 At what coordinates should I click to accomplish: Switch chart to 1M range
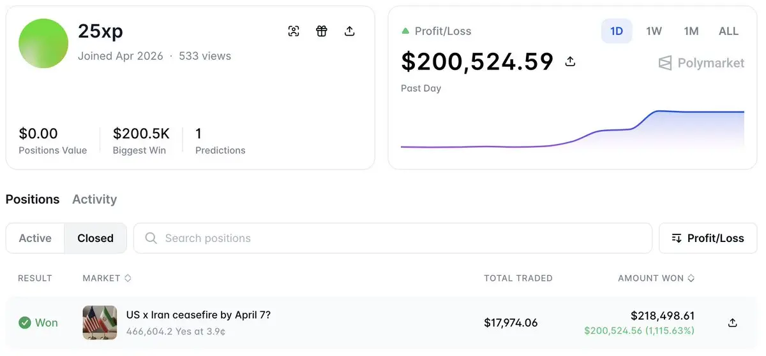691,31
